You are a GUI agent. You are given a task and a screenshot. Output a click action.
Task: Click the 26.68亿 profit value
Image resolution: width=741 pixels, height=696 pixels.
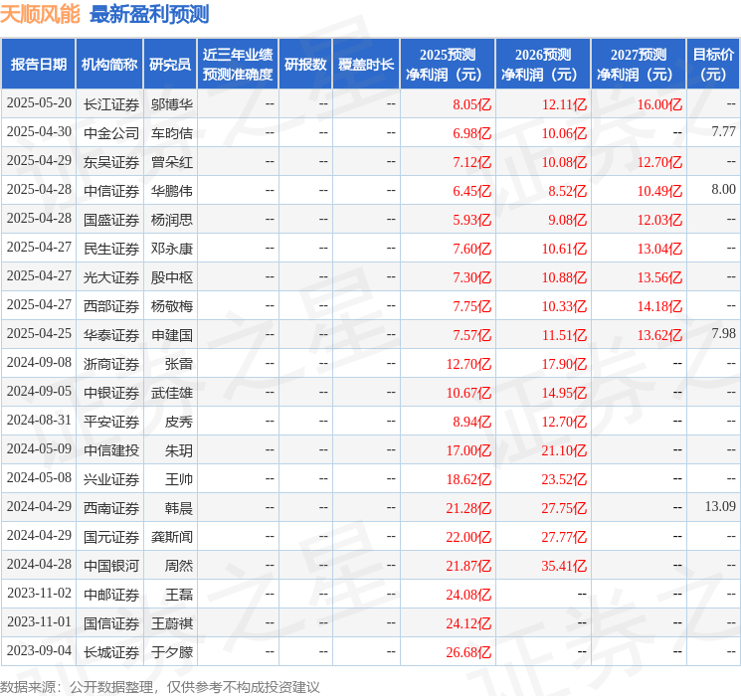click(x=468, y=652)
